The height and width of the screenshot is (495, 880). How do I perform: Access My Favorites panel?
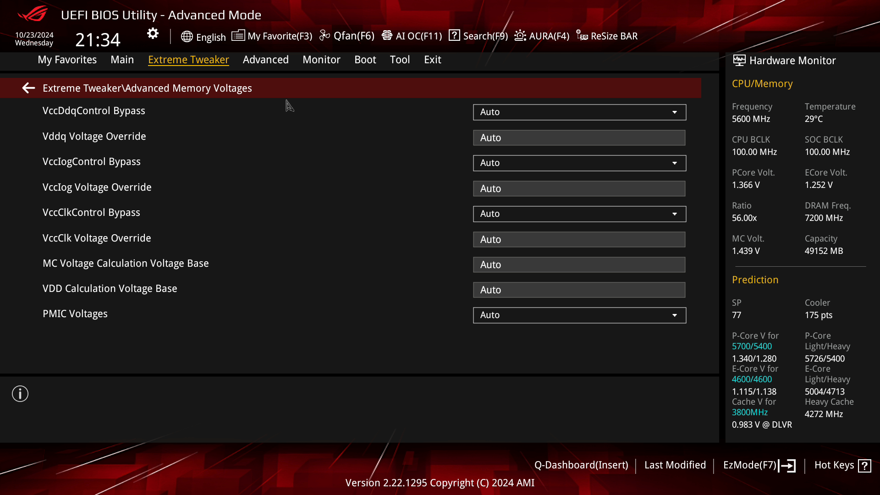(67, 60)
